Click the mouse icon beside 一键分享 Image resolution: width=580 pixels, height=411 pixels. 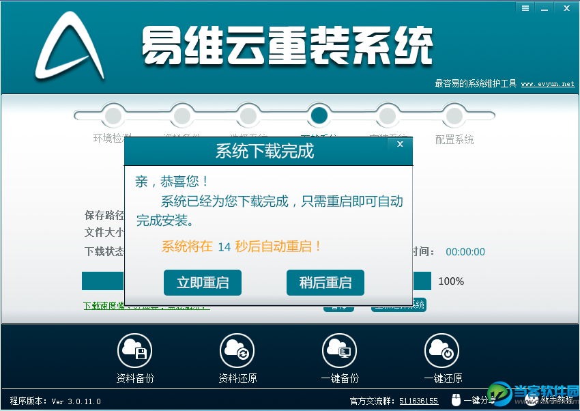[x=456, y=400]
